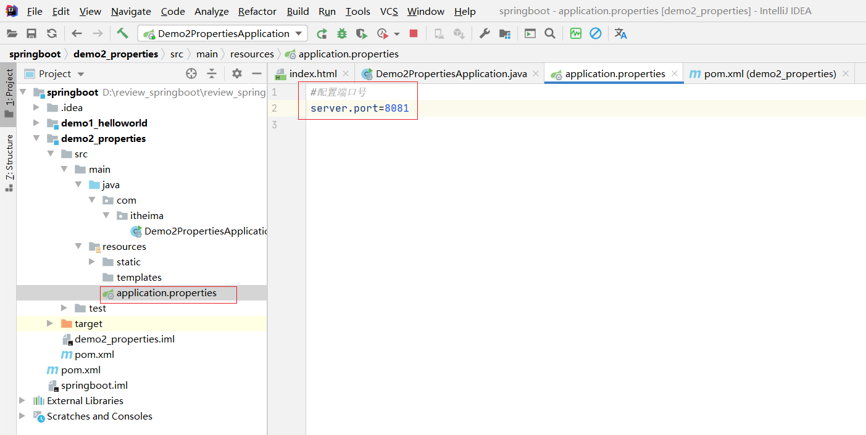Open the Refactor menu
The image size is (866, 435).
[257, 11]
